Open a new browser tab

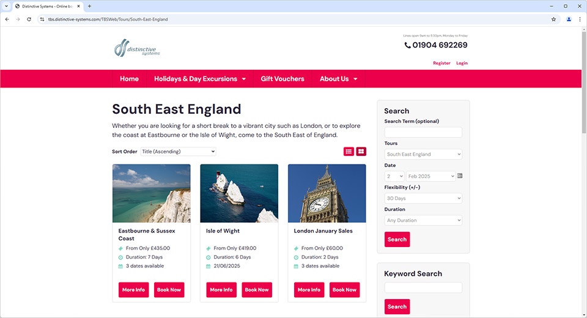pos(89,6)
